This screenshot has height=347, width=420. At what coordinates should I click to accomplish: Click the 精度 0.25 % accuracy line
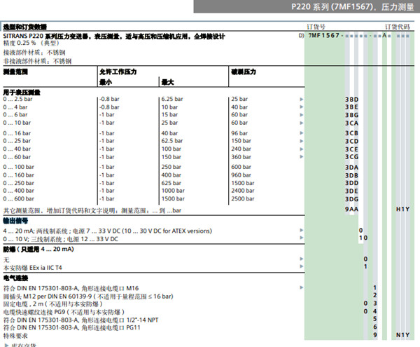(x=31, y=43)
